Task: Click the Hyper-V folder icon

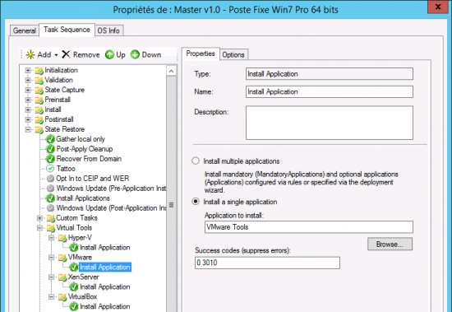Action: [x=62, y=238]
